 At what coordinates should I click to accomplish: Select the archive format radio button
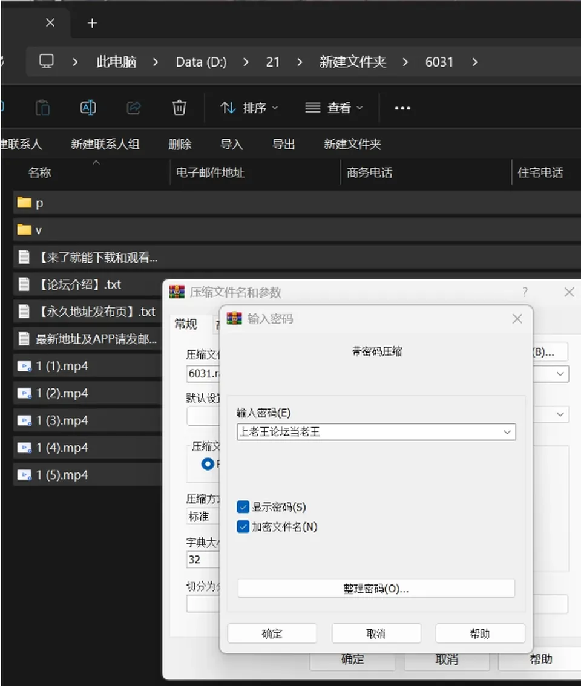[208, 464]
